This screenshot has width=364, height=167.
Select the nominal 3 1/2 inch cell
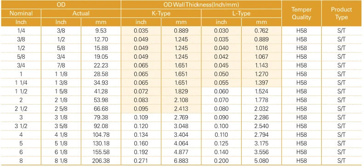21,126
